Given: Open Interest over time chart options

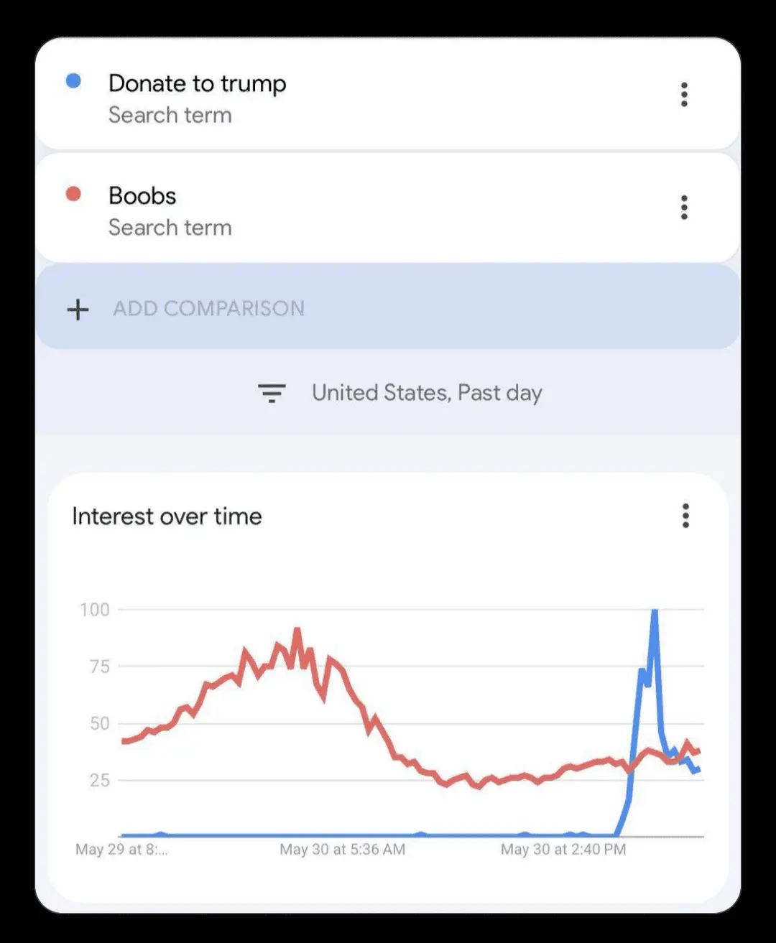Looking at the screenshot, I should click(685, 516).
